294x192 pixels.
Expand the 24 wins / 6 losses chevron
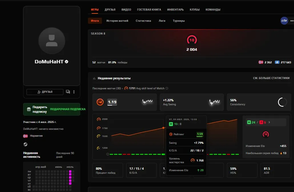269,122
